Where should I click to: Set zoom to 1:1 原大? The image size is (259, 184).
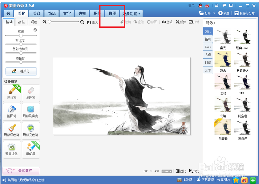pos(92,22)
